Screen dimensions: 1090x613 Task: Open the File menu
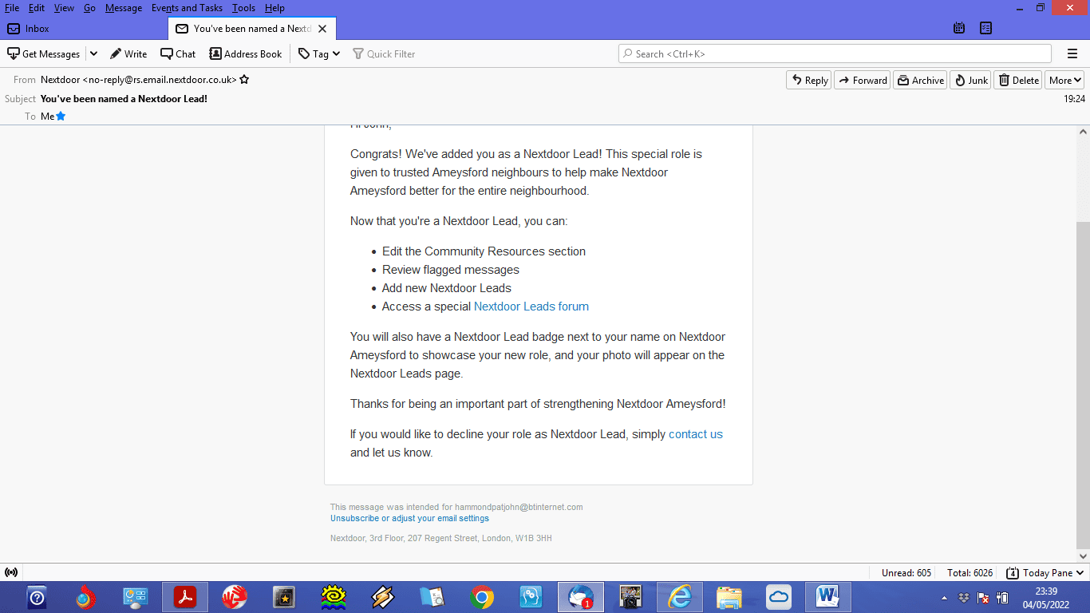pyautogui.click(x=12, y=8)
